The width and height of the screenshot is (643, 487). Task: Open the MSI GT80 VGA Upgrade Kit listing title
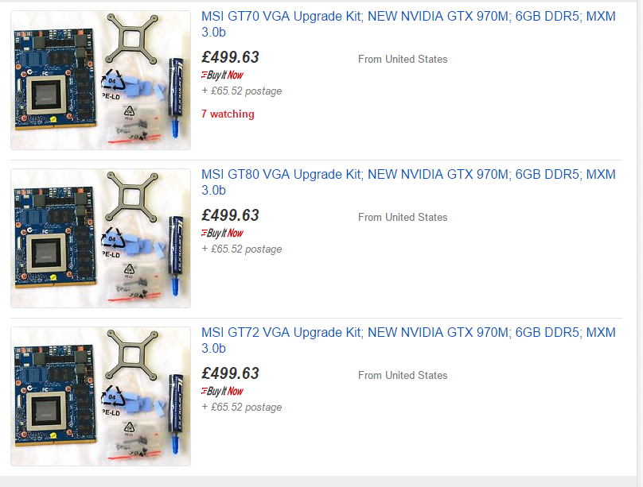coord(408,175)
